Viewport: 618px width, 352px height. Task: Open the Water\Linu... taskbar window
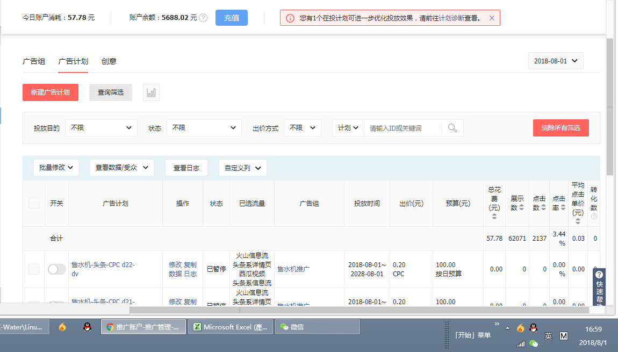[x=24, y=327]
